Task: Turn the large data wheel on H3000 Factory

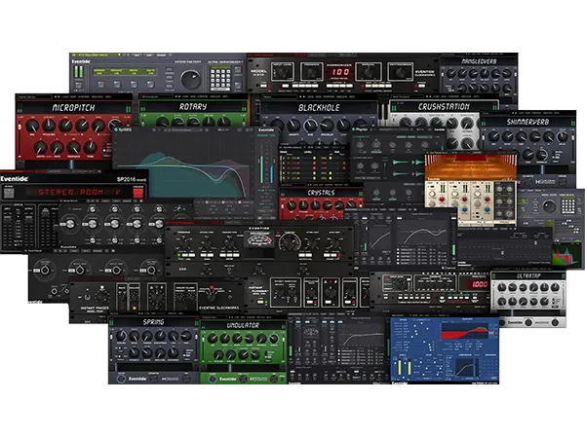Action: pos(191,78)
